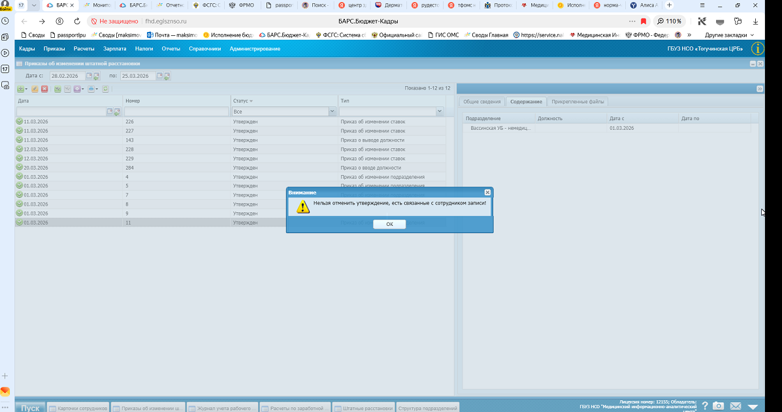The width and height of the screenshot is (782, 412).
Task: Click 'Вассинская УБ' row in Содержание panel
Action: (607, 128)
